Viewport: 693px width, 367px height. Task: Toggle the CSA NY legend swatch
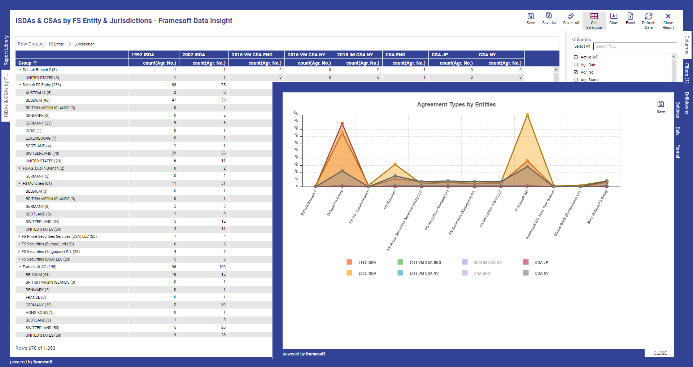[526, 273]
